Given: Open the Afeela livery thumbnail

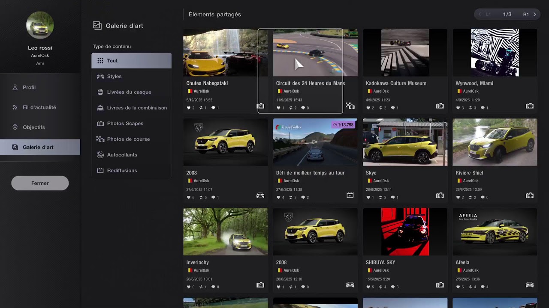Looking at the screenshot, I should [495, 232].
